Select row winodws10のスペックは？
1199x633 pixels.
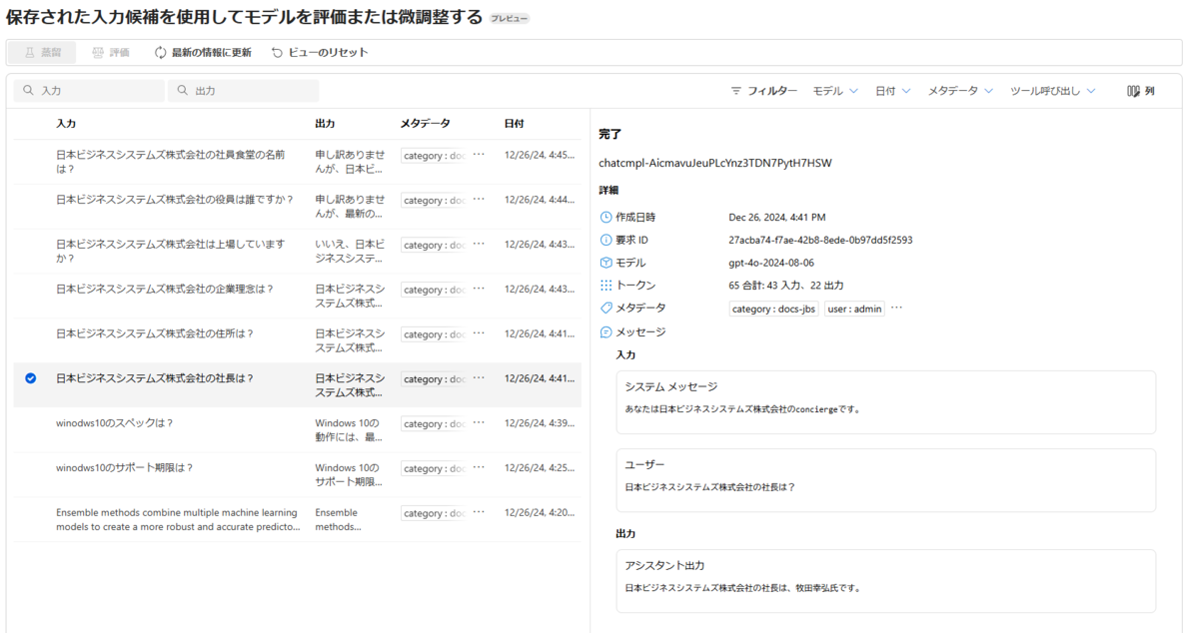click(x=296, y=430)
